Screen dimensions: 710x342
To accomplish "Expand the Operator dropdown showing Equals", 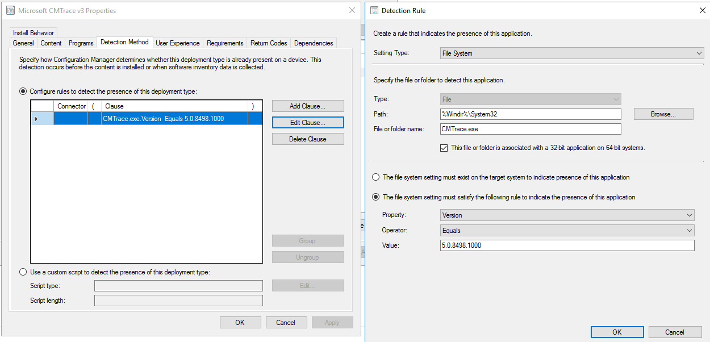I will click(567, 231).
